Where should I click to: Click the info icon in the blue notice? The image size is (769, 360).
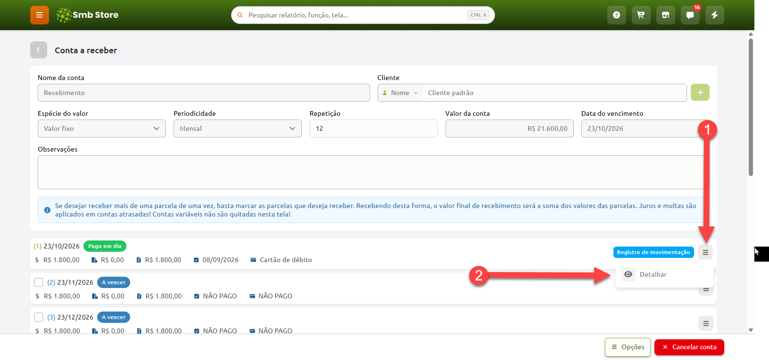[x=47, y=210]
